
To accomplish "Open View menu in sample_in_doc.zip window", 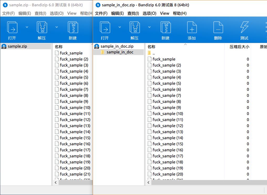I will [165, 13].
